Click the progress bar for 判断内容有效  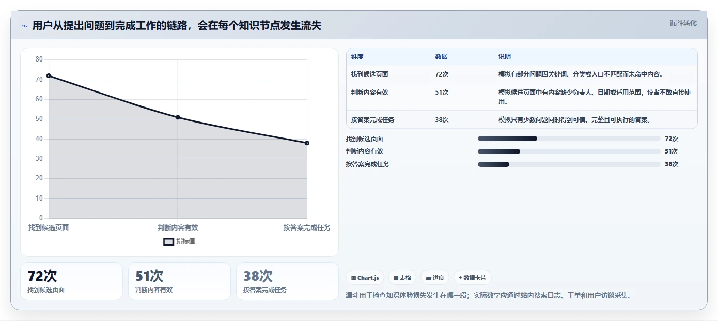tap(569, 151)
